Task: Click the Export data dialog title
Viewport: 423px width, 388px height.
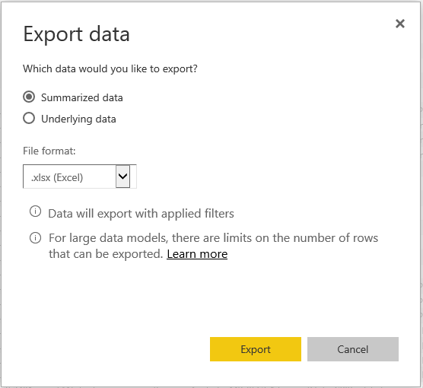Action: coord(76,34)
